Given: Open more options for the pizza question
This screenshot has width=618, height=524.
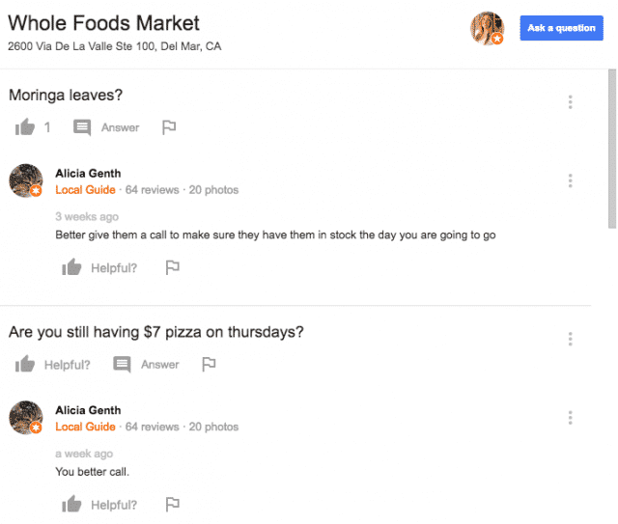Looking at the screenshot, I should coord(570,339).
